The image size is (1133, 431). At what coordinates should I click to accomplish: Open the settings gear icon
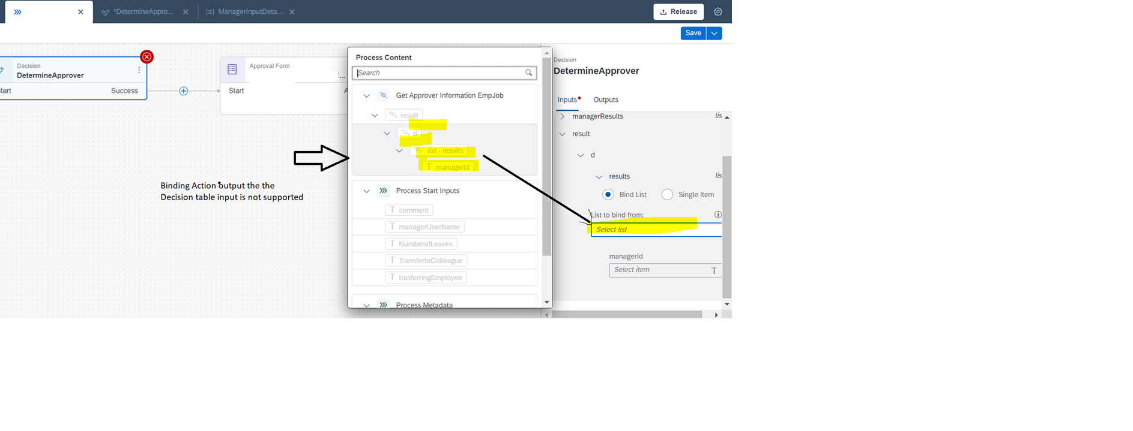718,12
